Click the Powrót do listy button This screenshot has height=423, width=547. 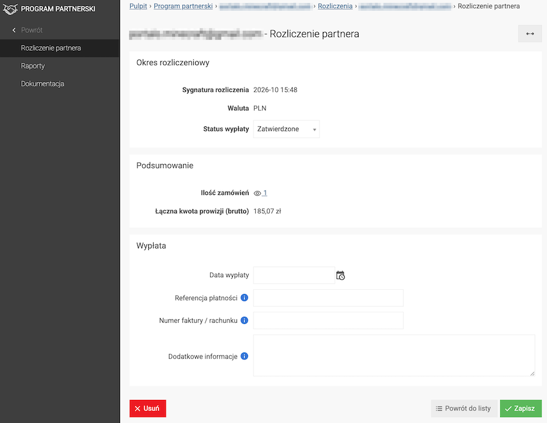[464, 408]
